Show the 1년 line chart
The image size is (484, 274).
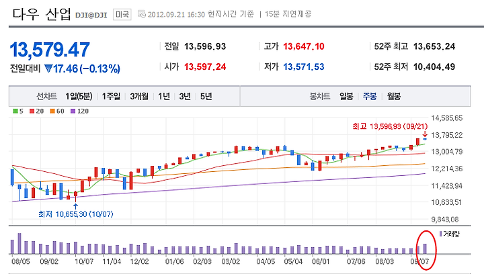coord(164,97)
